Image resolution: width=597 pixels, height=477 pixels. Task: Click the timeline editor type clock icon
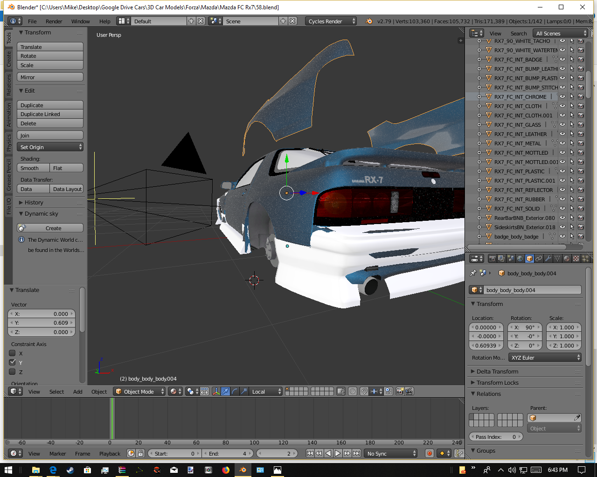[x=15, y=453]
